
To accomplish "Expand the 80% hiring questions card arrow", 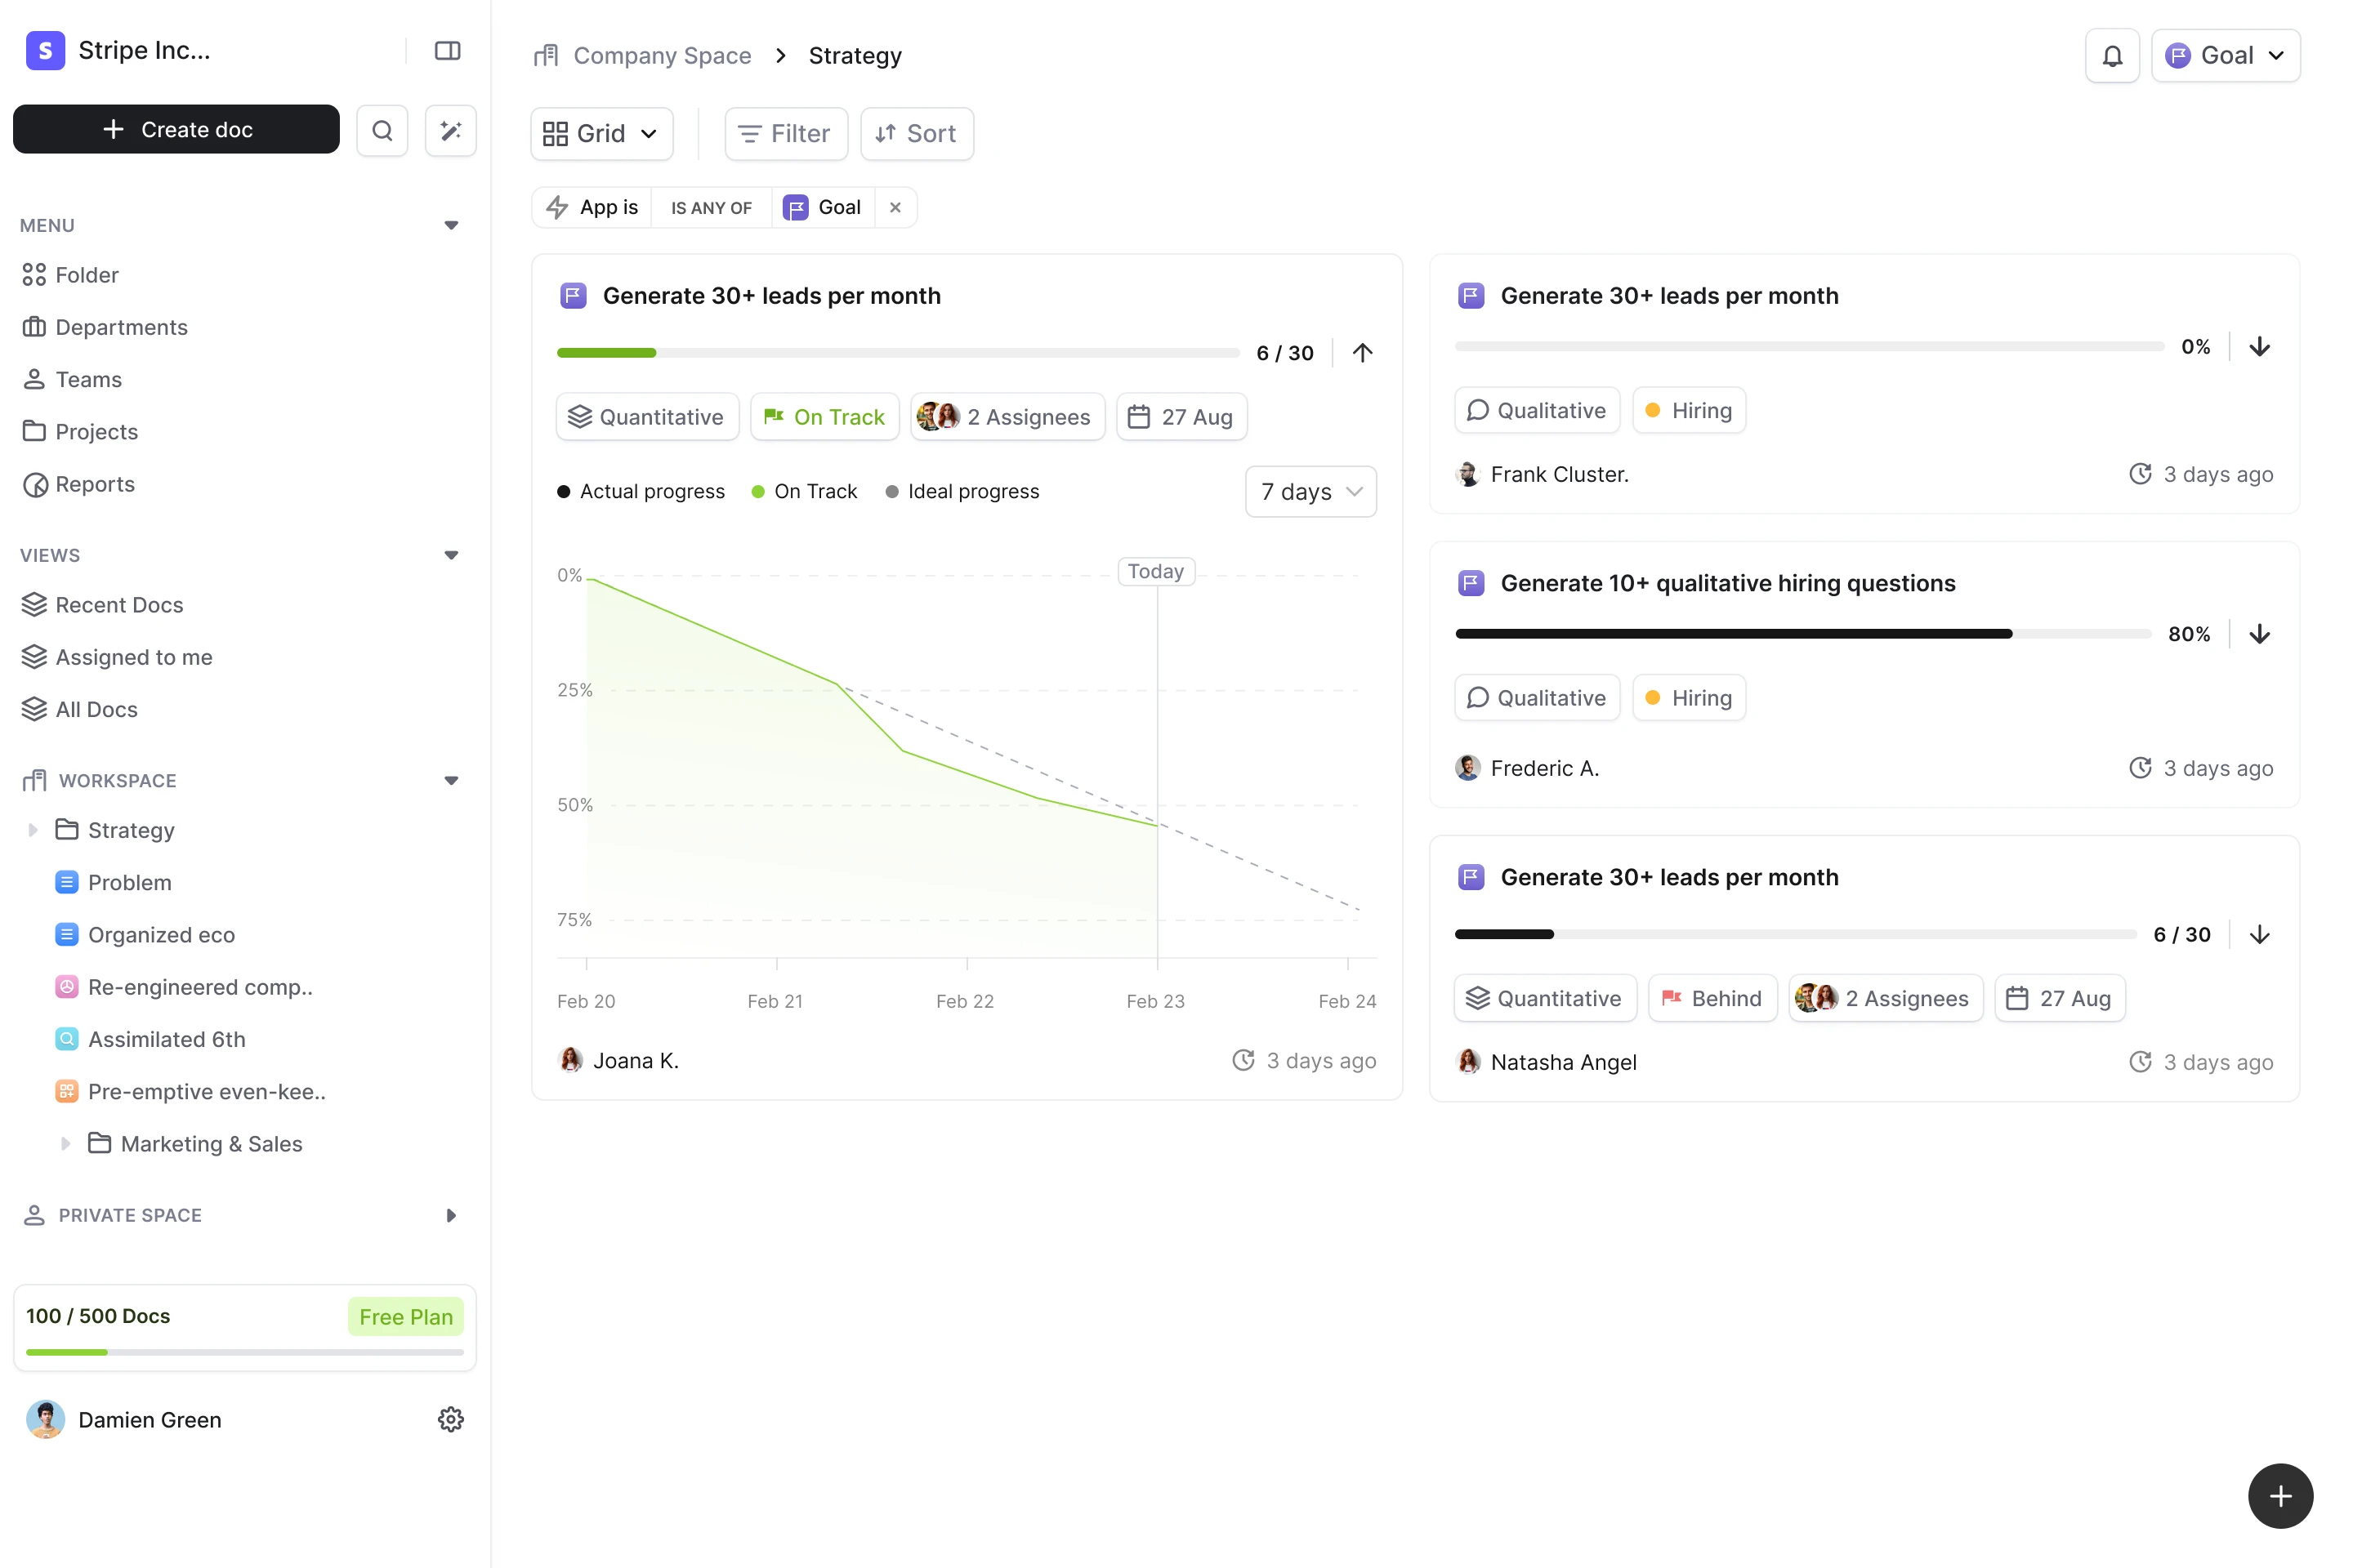I will coord(2259,634).
